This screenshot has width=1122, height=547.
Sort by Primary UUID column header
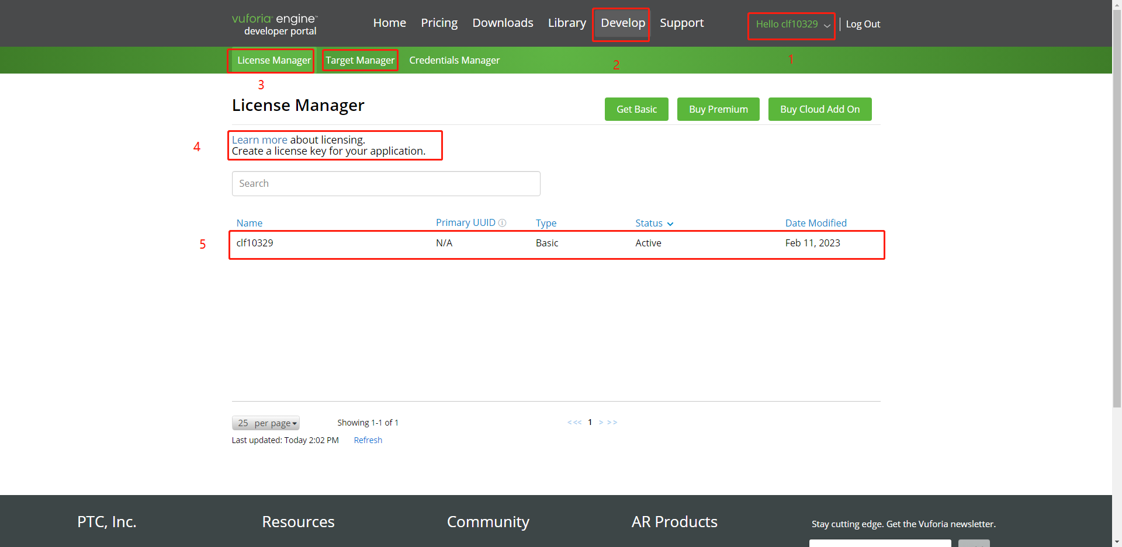[465, 223]
